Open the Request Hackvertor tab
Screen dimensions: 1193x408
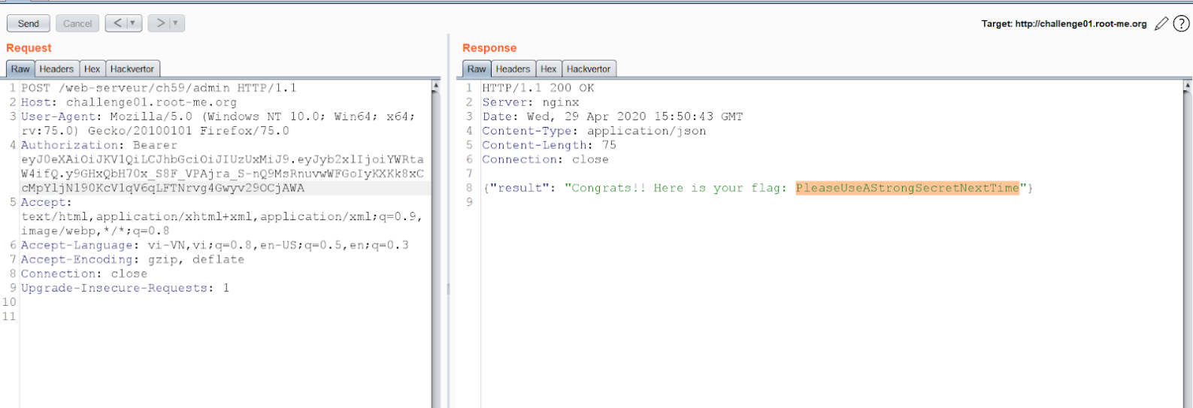point(132,69)
